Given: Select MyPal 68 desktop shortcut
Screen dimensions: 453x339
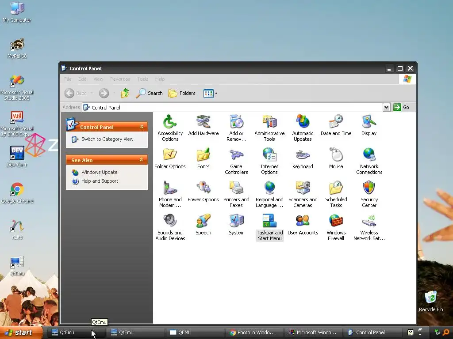Looking at the screenshot, I should pos(17,49).
